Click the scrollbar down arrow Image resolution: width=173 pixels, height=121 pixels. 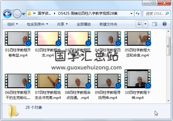(x=168, y=101)
